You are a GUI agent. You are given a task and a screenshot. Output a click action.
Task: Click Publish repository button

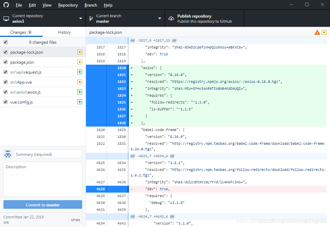tap(204, 19)
